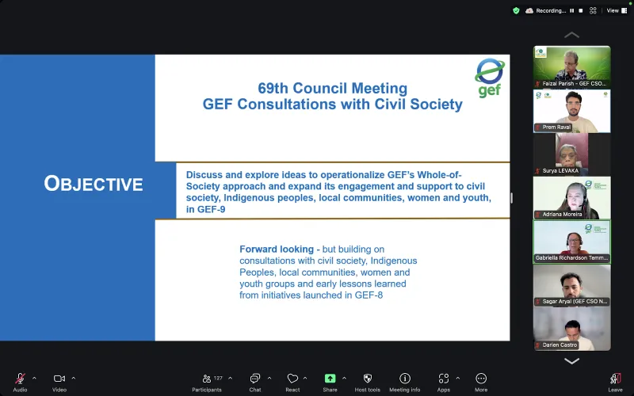This screenshot has height=396, width=634.
Task: Expand the caret beside Share
Action: pyautogui.click(x=344, y=379)
